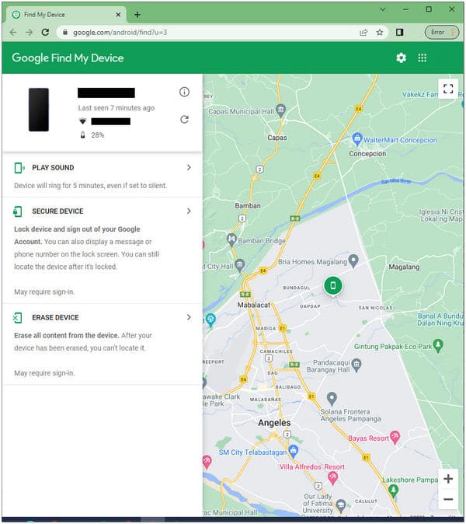Click the Capas Municipal Hall map pin

(x=281, y=110)
